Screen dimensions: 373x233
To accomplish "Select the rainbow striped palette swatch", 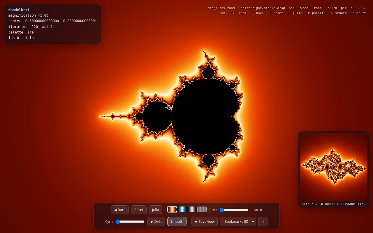I will pyautogui.click(x=202, y=209).
